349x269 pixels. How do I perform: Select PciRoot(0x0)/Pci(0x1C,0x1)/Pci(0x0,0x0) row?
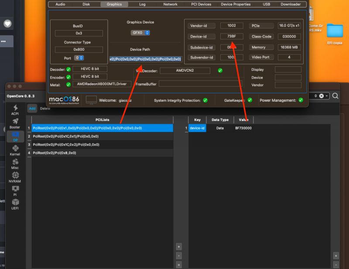[103, 136]
